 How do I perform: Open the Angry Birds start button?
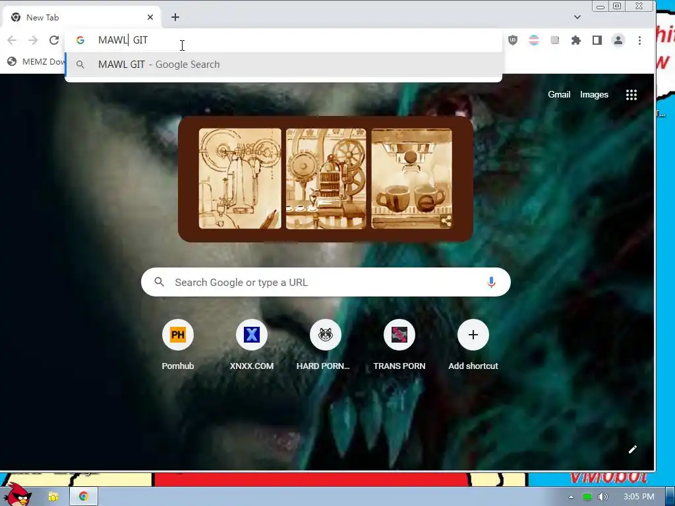(17, 495)
